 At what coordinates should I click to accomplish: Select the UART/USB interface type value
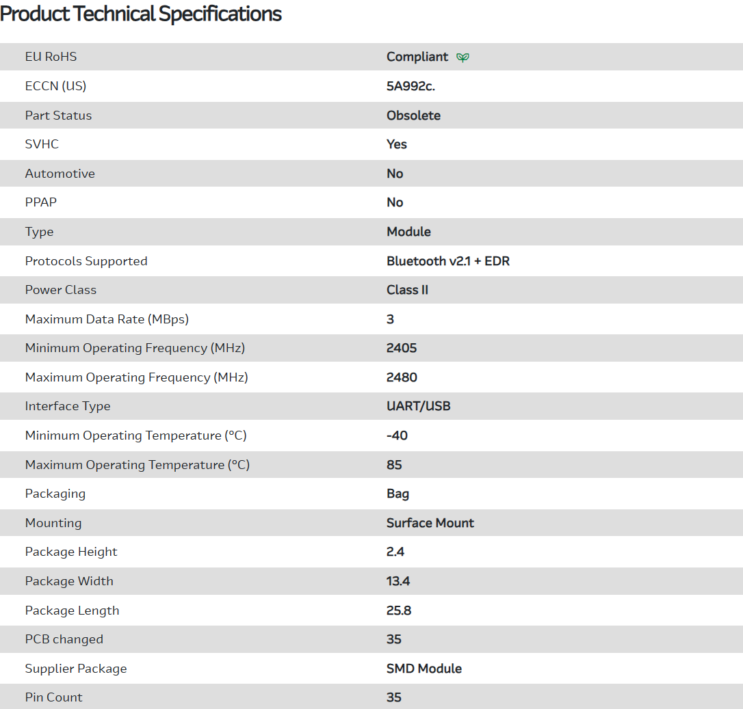tap(418, 406)
